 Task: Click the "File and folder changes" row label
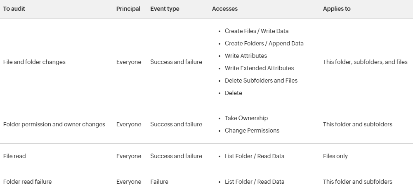(x=34, y=62)
